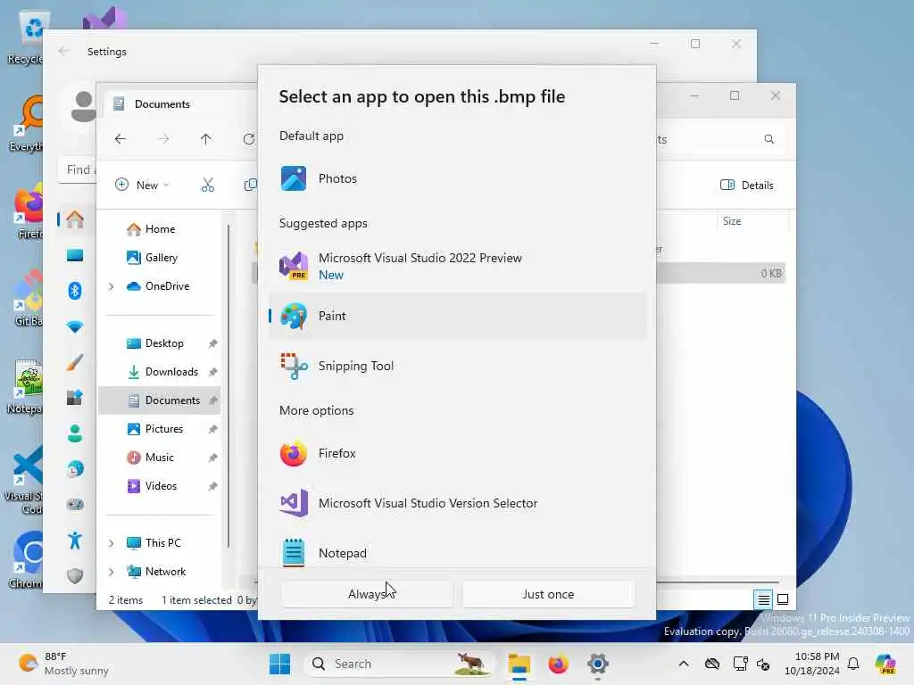Expand the OneDrive tree node

click(111, 286)
